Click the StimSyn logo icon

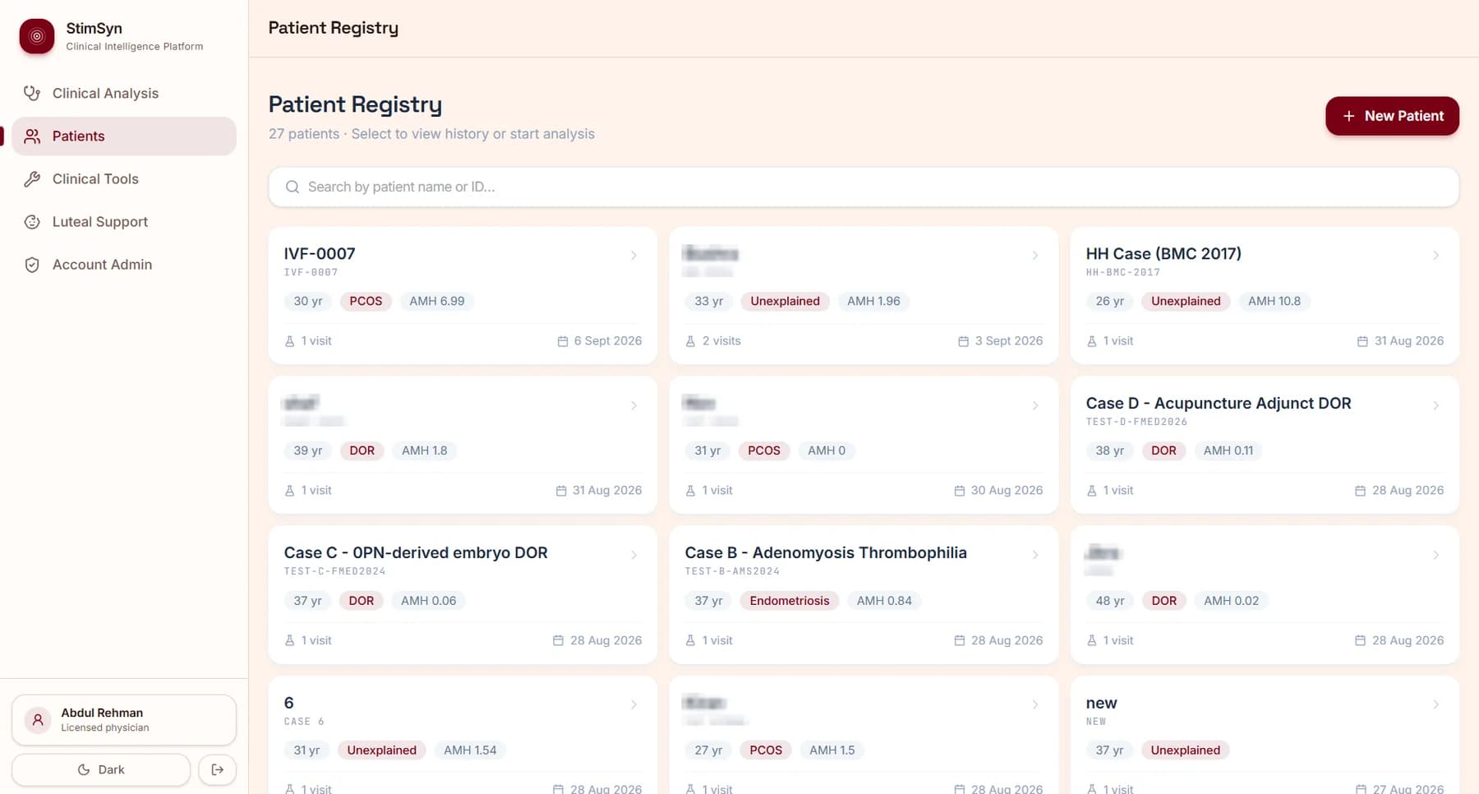(x=37, y=36)
